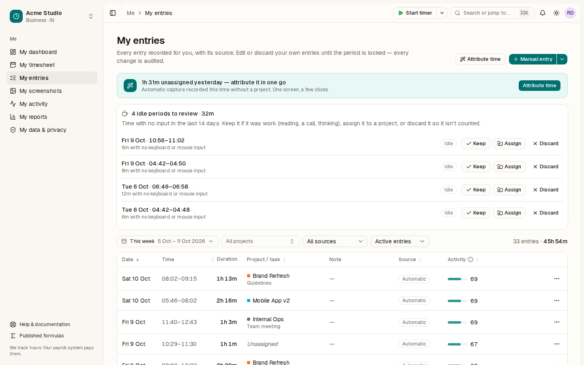
Task: Discard the Fri 9 Oct 04:42–04:50 idle period
Action: [545, 167]
